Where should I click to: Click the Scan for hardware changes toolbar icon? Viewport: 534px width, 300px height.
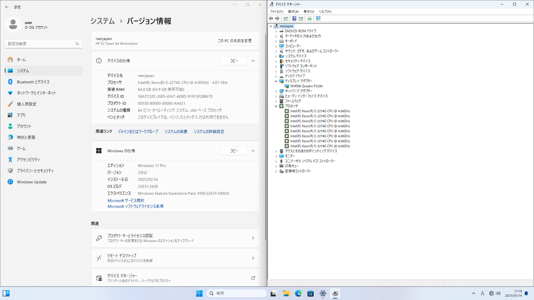pos(318,19)
